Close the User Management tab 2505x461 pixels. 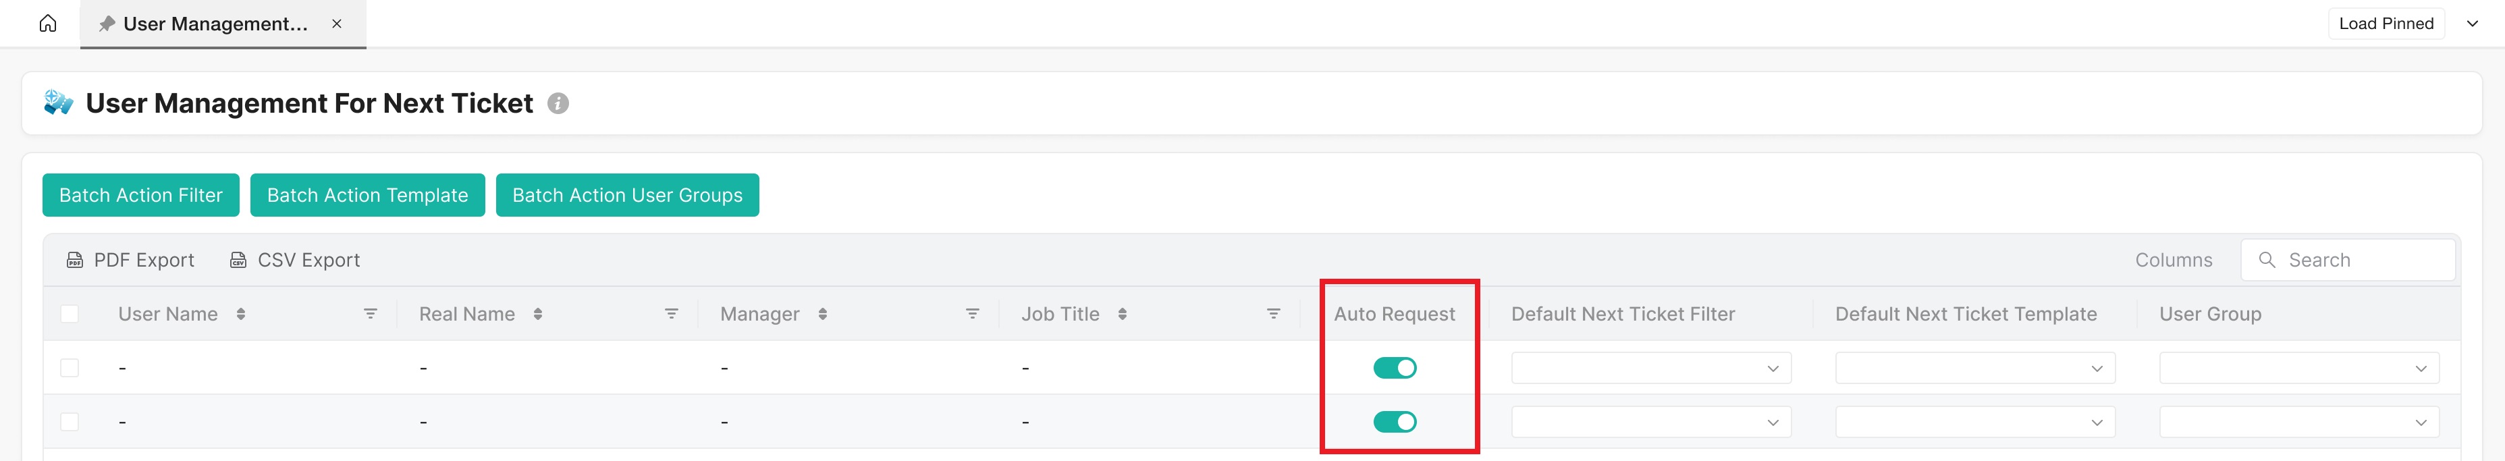336,24
